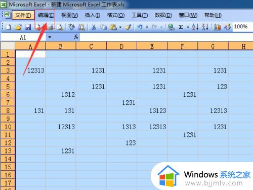The image size is (253, 190).
Task: Expand the Undo history dropdown arrow
Action: (147, 27)
